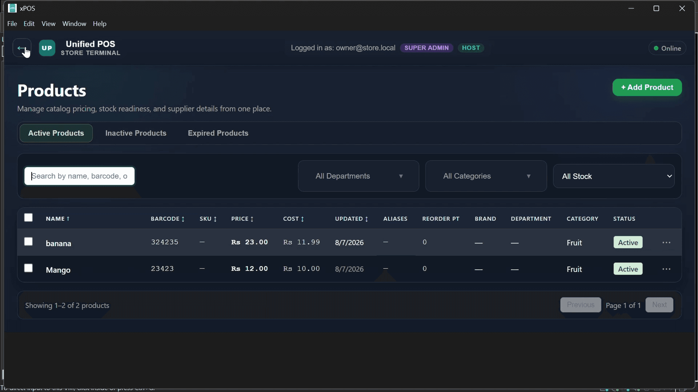Click the Online status indicator
This screenshot has width=698, height=392.
pos(667,48)
